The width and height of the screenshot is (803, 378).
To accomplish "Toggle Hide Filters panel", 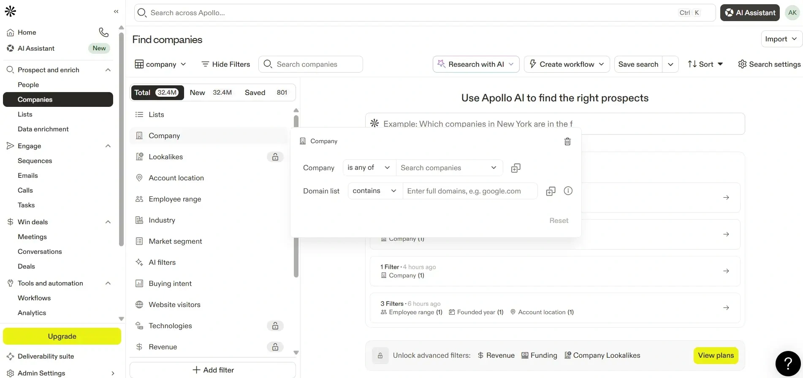I will [226, 64].
